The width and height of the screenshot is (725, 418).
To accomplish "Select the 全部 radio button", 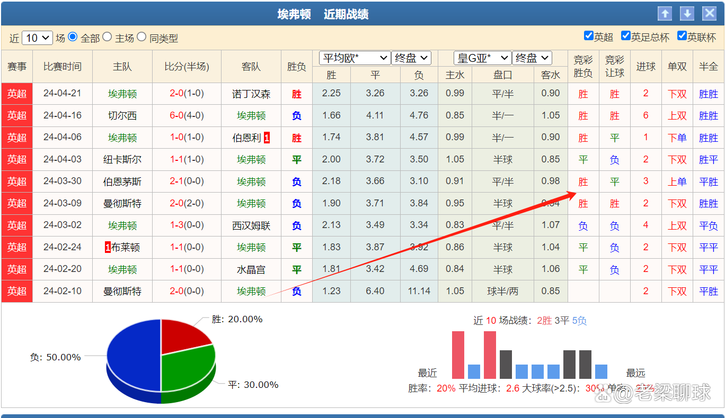I will tap(73, 37).
